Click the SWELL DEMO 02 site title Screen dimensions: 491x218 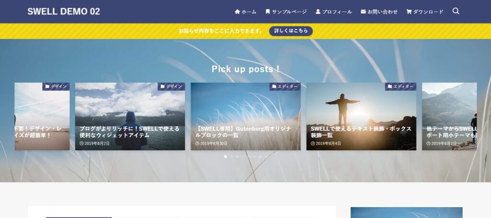pos(64,12)
